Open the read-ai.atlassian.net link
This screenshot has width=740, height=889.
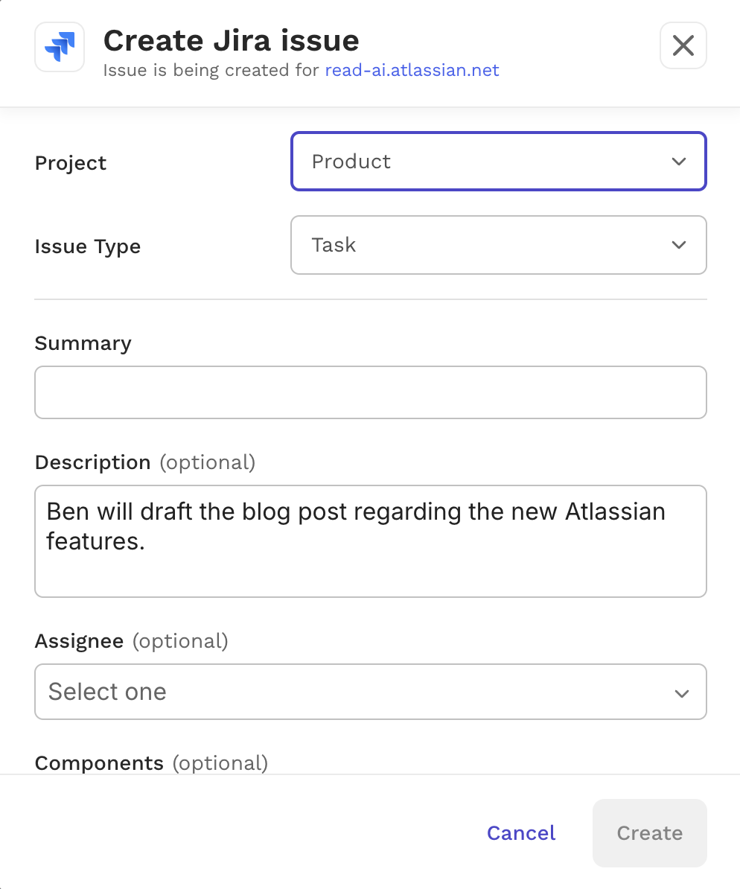(412, 70)
